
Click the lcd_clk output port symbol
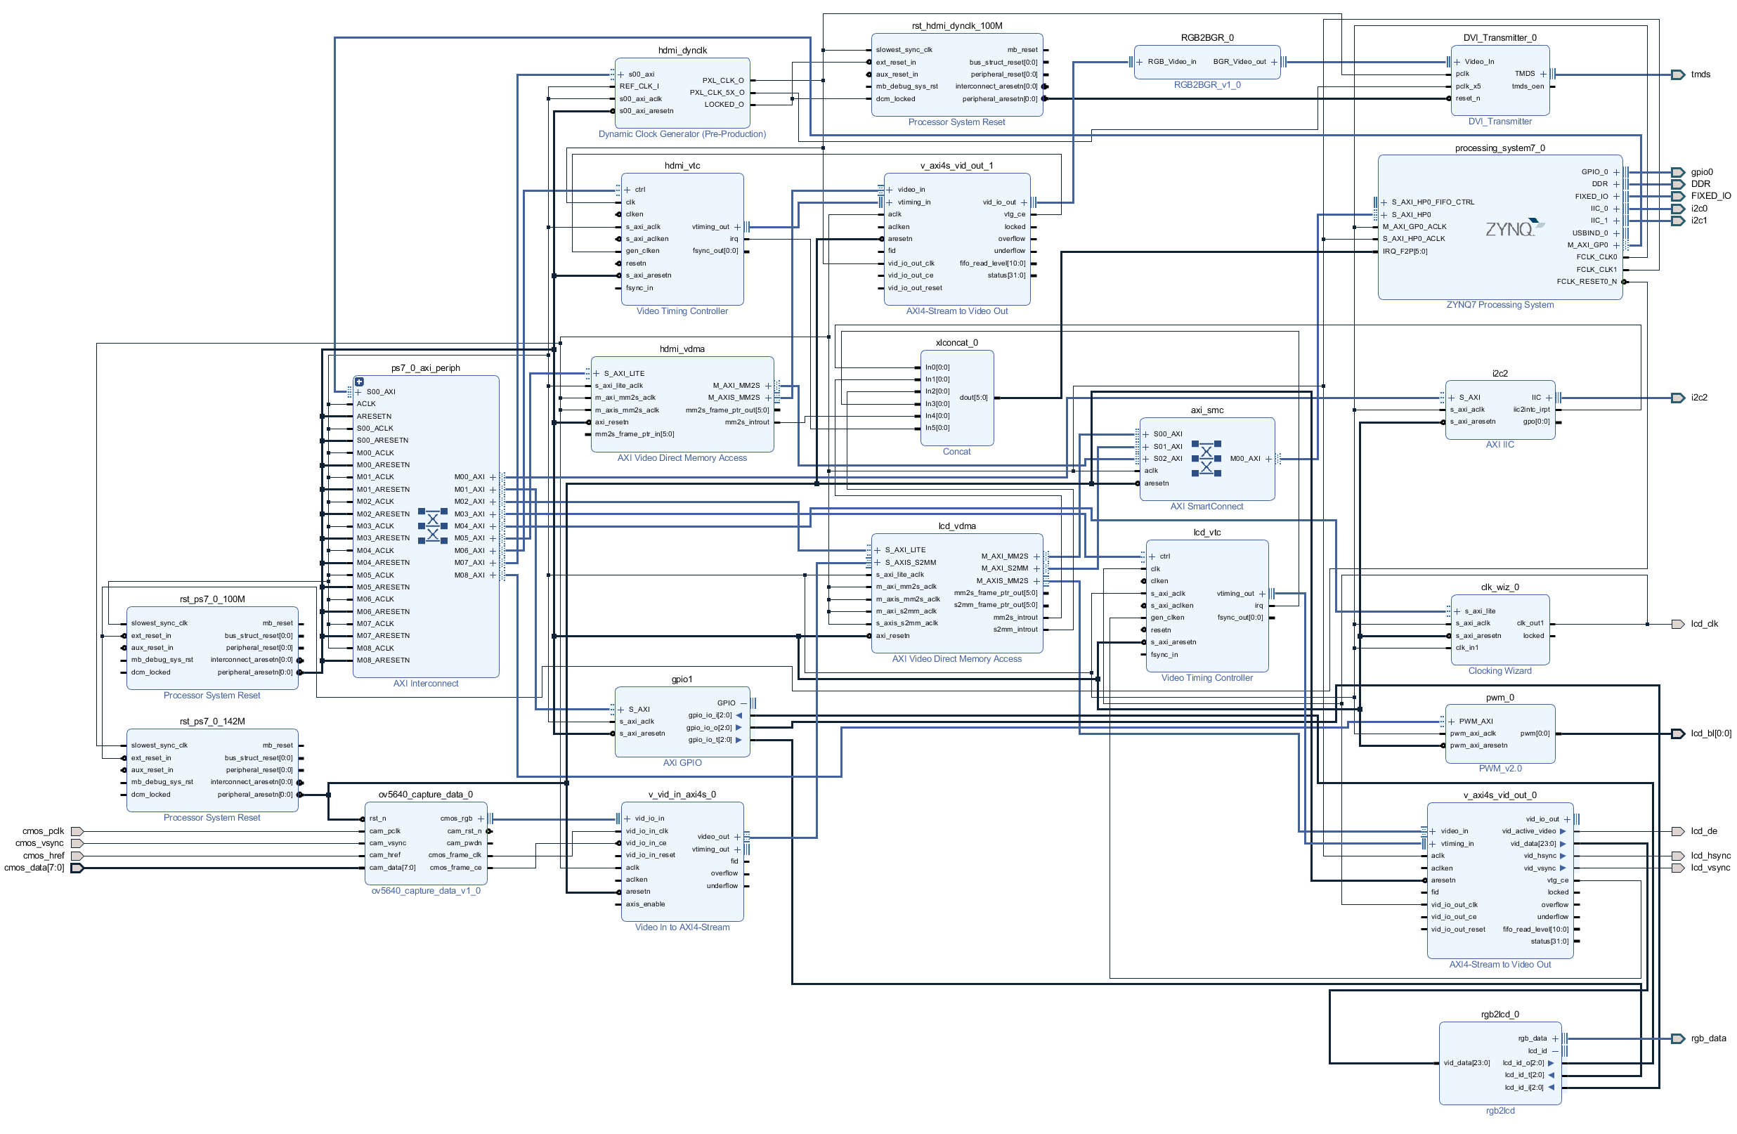(1678, 624)
